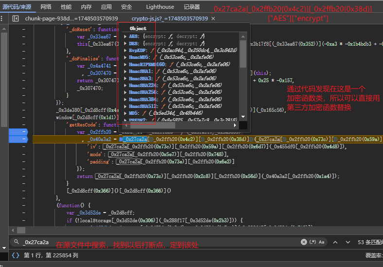
Task: Expand the HmacSHA512 function entry
Action: [x=125, y=106]
